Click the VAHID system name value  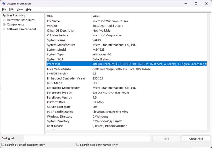point(97,40)
